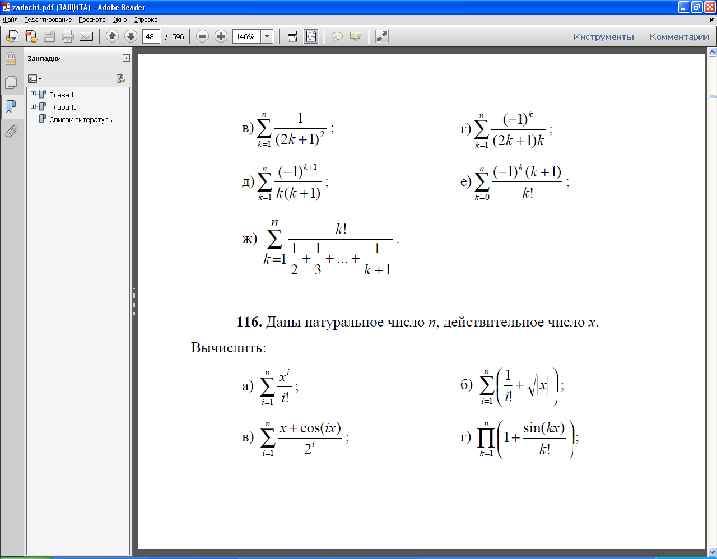This screenshot has height=559, width=717.
Task: Select the Глава II bookmark
Action: tap(63, 107)
